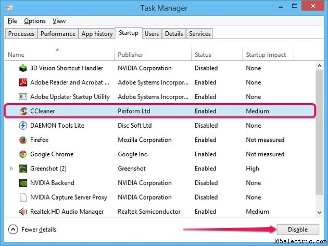Click the 3D Vision Shortcut Handler icon

coord(23,68)
